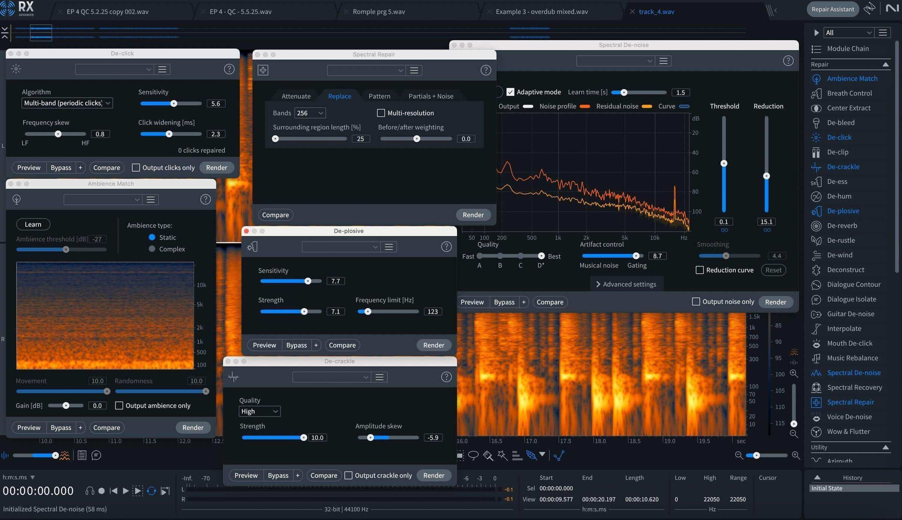Render the De-plosive module
902x520 pixels.
[x=434, y=345]
